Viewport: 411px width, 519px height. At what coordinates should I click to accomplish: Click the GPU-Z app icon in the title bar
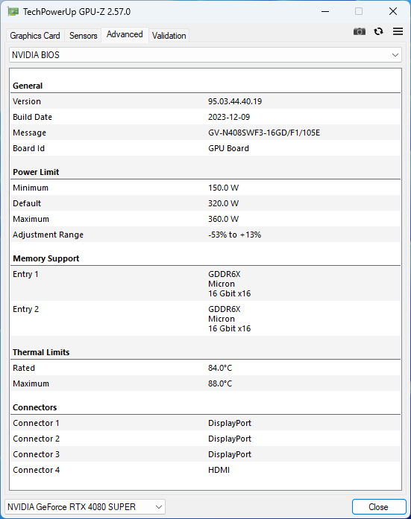tap(13, 12)
